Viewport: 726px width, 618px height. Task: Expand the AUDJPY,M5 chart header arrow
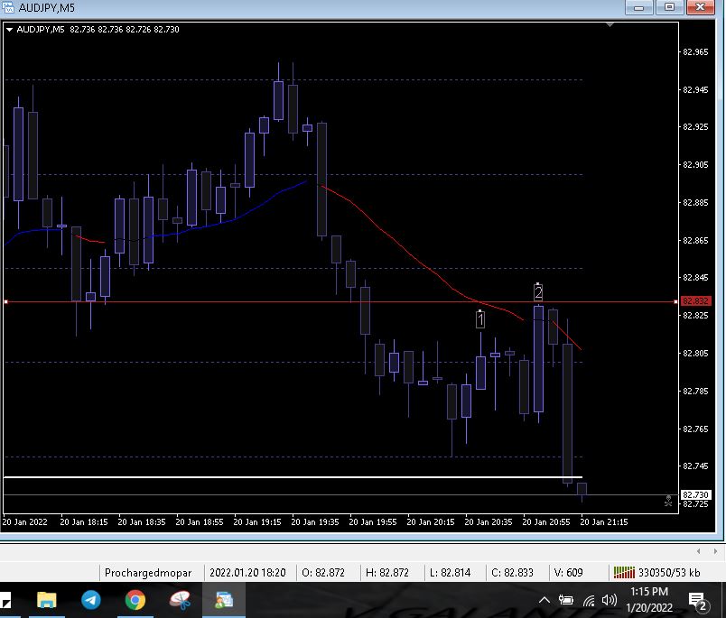9,30
